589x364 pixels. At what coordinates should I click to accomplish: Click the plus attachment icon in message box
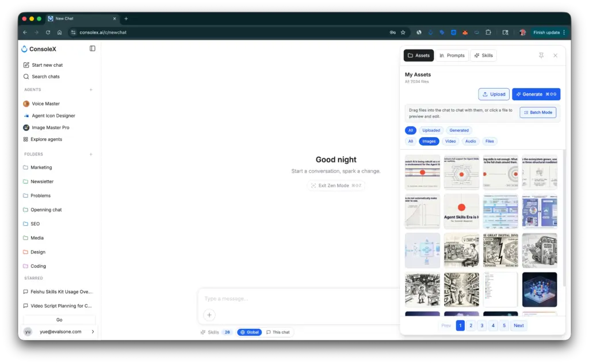tap(209, 315)
